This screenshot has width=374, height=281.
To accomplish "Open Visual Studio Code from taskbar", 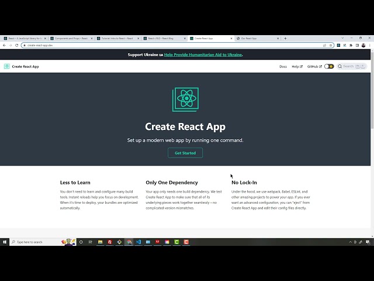I will pyautogui.click(x=138, y=242).
